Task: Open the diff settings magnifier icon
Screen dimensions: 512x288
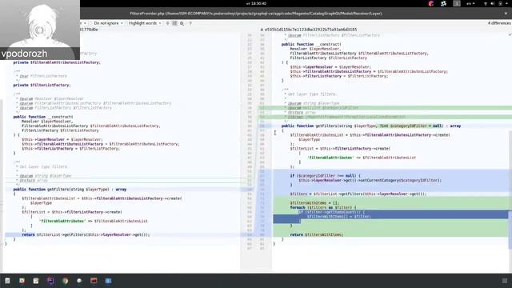Action: (182, 23)
